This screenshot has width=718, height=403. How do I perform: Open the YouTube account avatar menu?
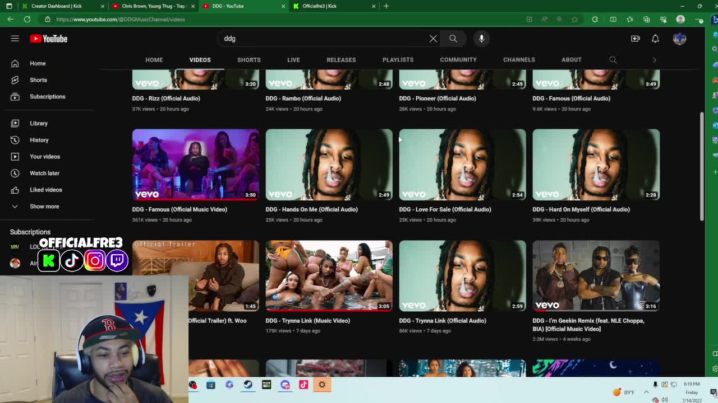pyautogui.click(x=679, y=39)
